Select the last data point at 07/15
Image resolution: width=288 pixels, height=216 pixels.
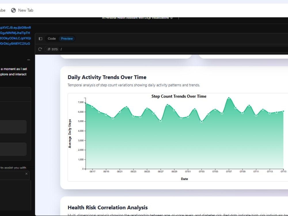(x=283, y=111)
